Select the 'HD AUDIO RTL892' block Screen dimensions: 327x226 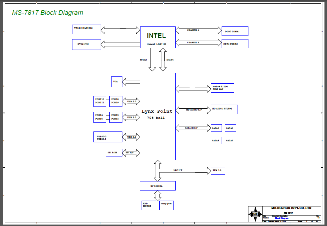225,109
